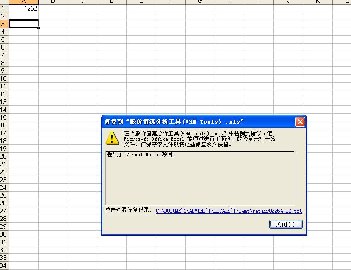
Task: Click the repair list box showing 丢失了 Visual Basic 项目
Action: click(200, 178)
